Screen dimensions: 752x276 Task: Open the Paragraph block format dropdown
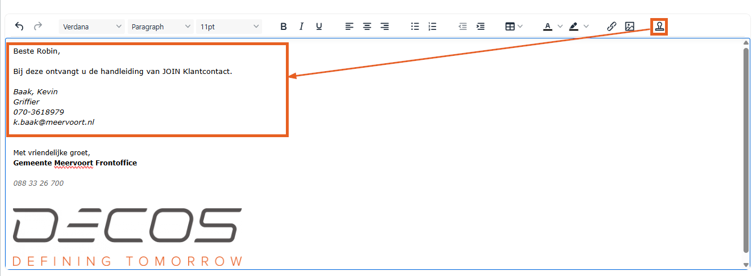coord(161,27)
